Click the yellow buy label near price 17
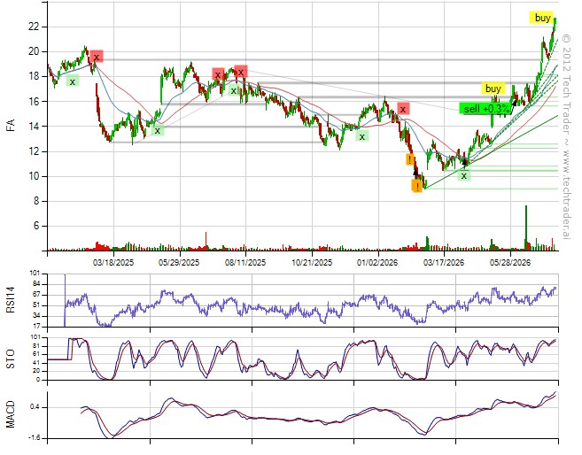This screenshot has width=582, height=455. (493, 89)
